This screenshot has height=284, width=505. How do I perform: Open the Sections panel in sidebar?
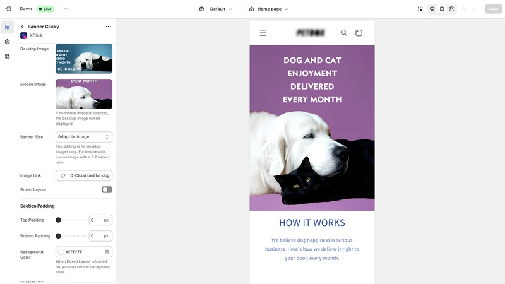[8, 27]
